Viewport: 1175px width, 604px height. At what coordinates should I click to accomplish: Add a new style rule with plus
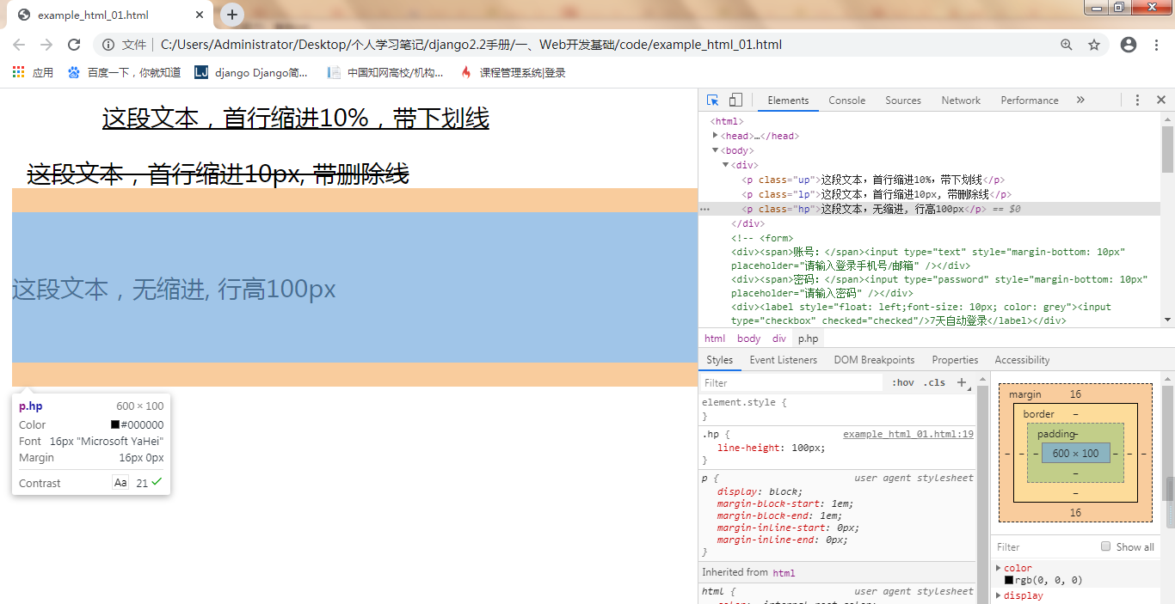[x=962, y=382]
